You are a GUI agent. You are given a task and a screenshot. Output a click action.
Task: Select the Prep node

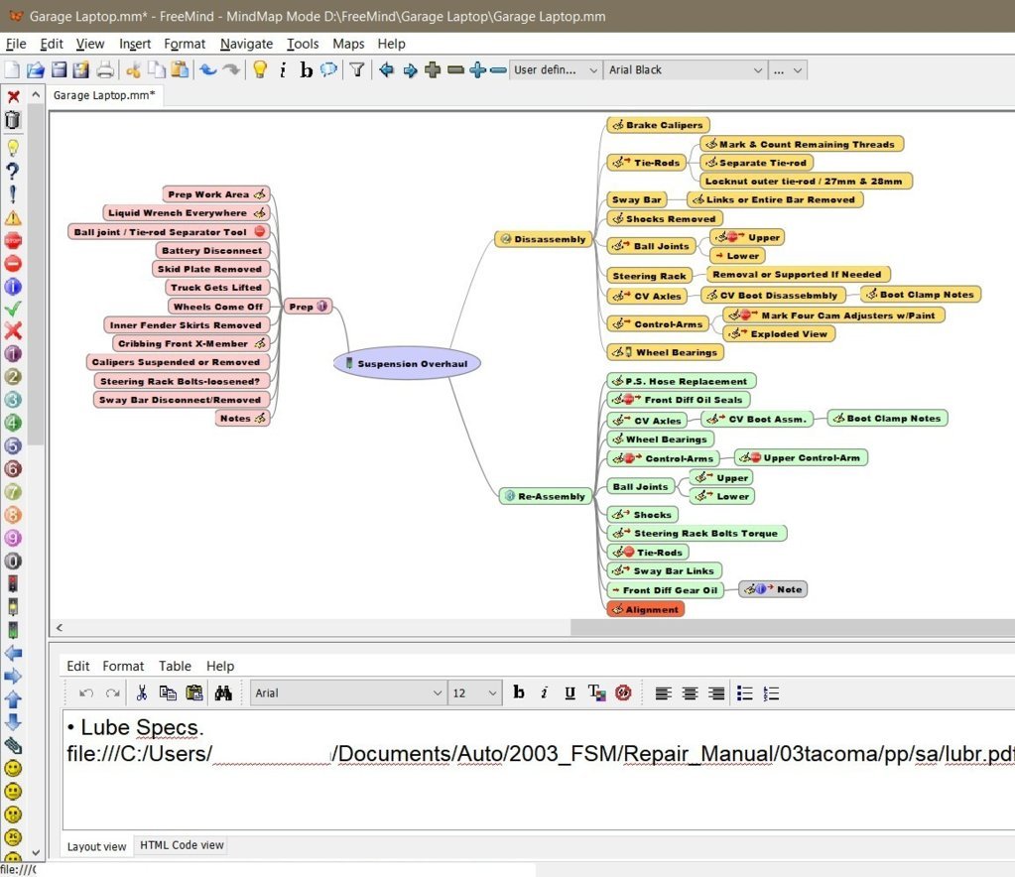point(308,307)
